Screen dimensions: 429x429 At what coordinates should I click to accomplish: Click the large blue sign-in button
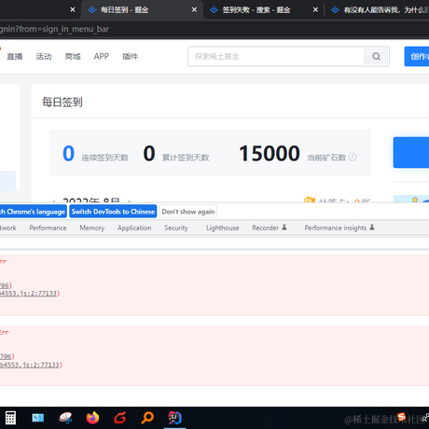coord(411,152)
